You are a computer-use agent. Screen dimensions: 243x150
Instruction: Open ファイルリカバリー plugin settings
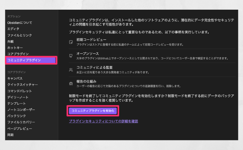tap(21, 122)
